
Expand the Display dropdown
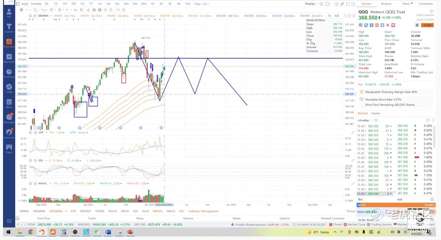pos(311,4)
